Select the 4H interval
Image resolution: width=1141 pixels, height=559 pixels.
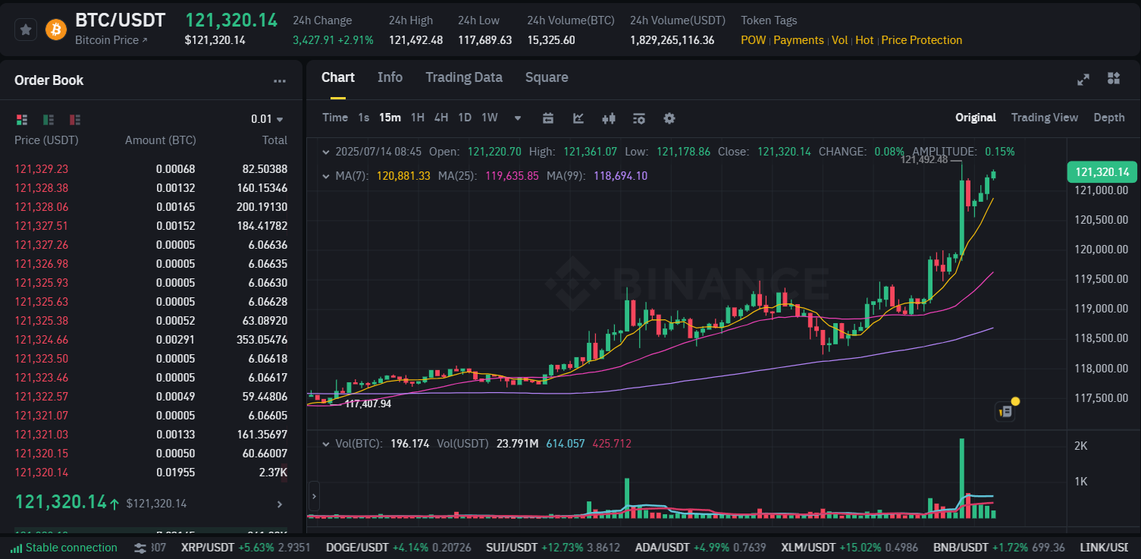pos(441,118)
